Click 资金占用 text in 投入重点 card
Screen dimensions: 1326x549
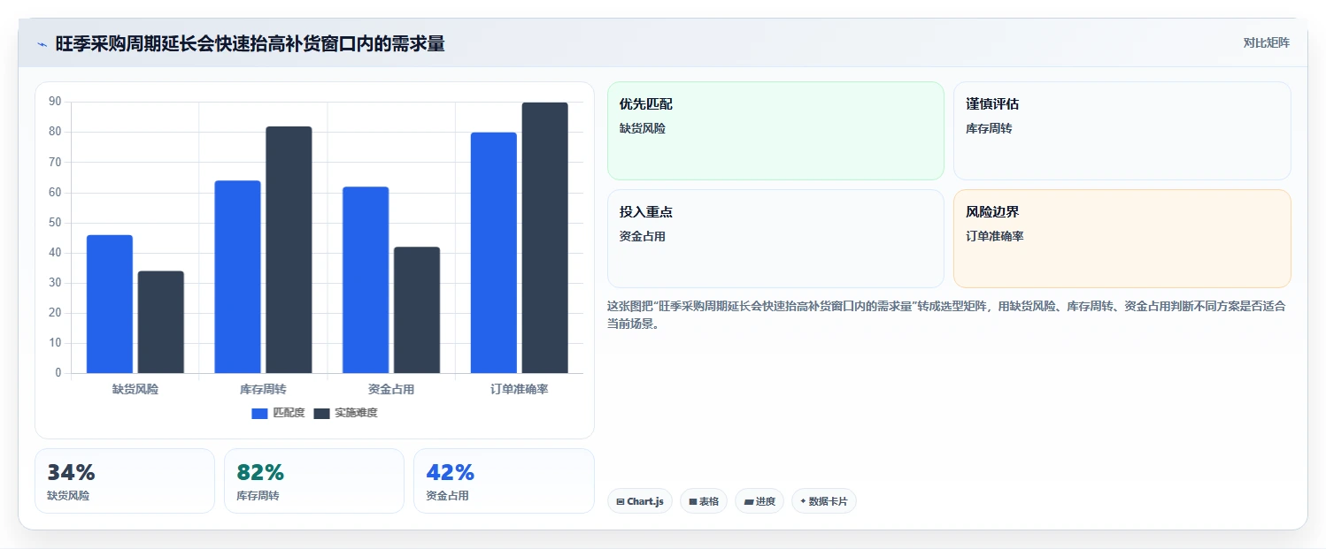click(x=643, y=236)
